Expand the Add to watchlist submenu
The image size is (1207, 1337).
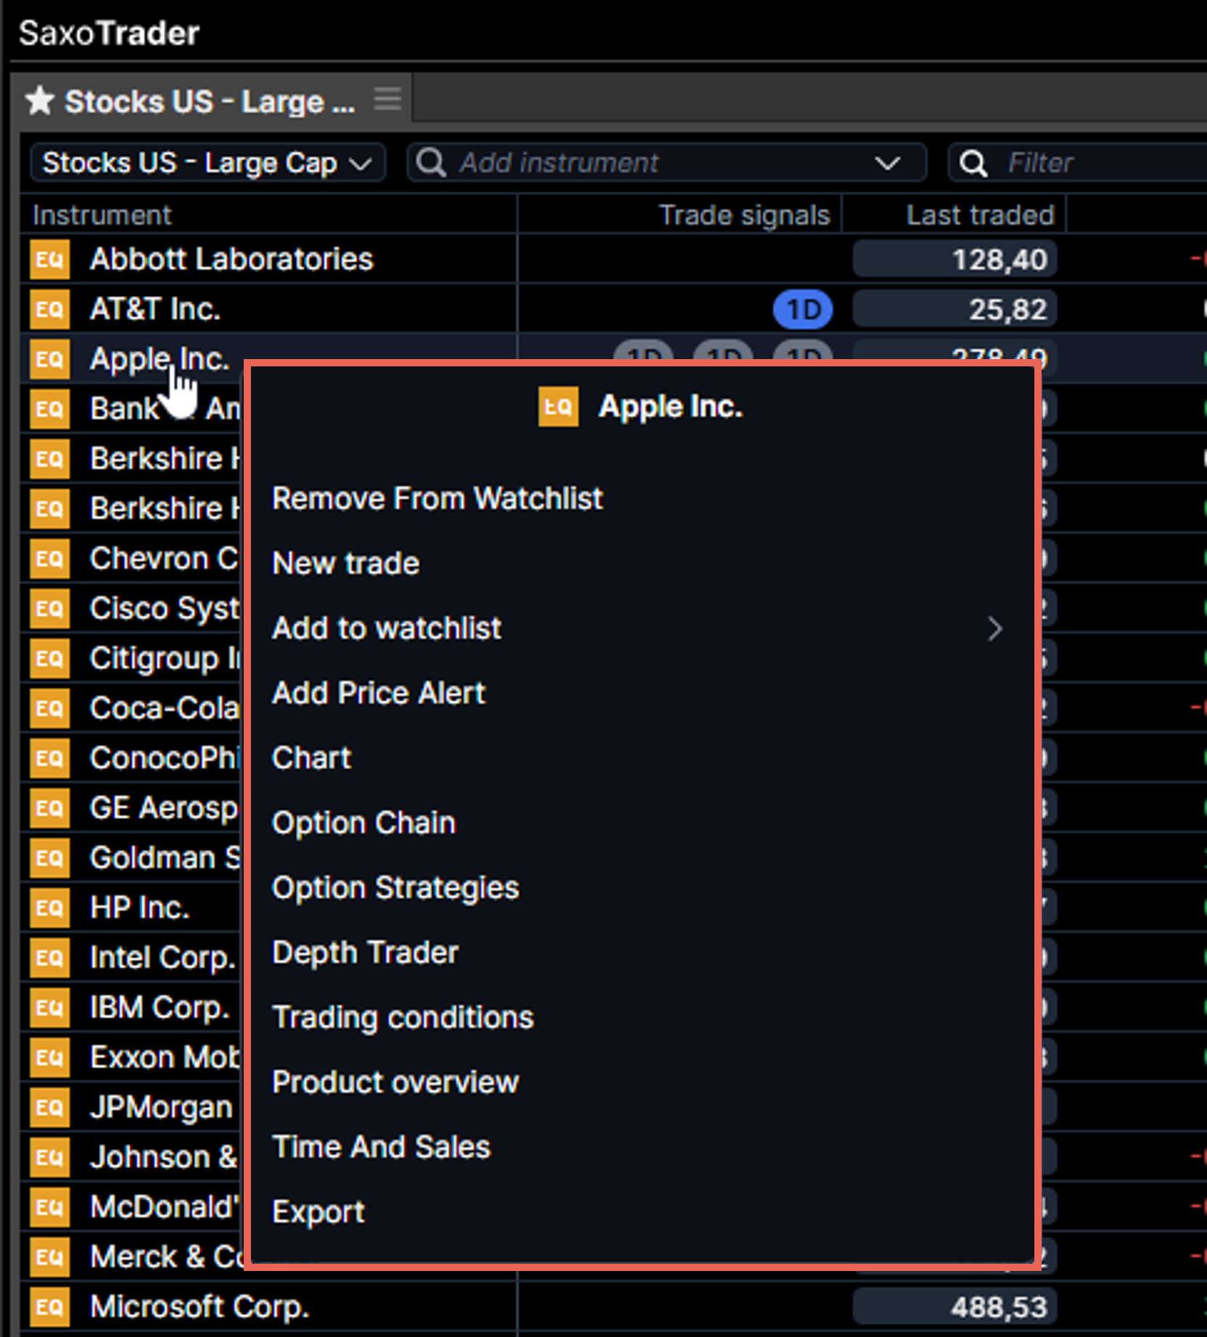click(994, 629)
